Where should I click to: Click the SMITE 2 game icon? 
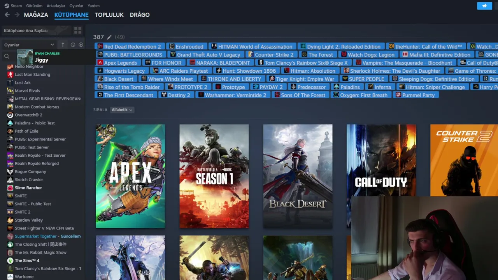10,212
